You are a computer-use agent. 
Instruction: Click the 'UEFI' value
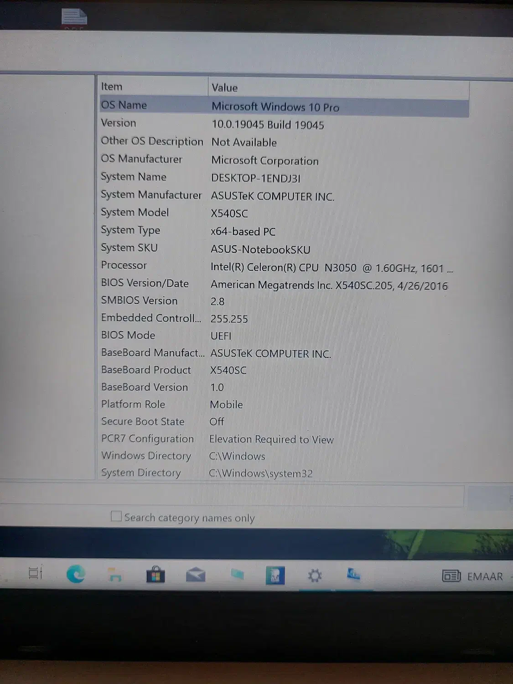221,336
